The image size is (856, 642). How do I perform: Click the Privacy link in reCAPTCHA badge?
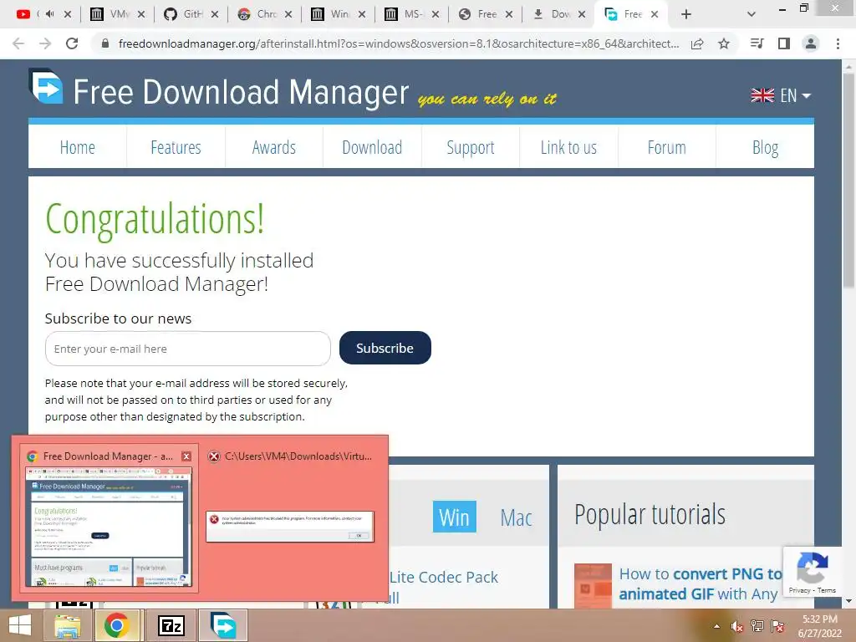pos(799,590)
